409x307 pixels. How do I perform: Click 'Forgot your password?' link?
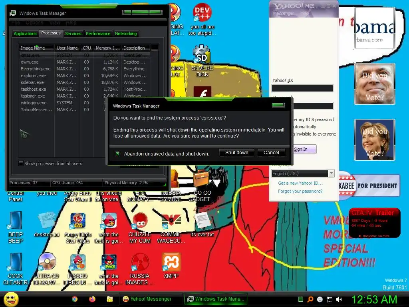point(300,191)
